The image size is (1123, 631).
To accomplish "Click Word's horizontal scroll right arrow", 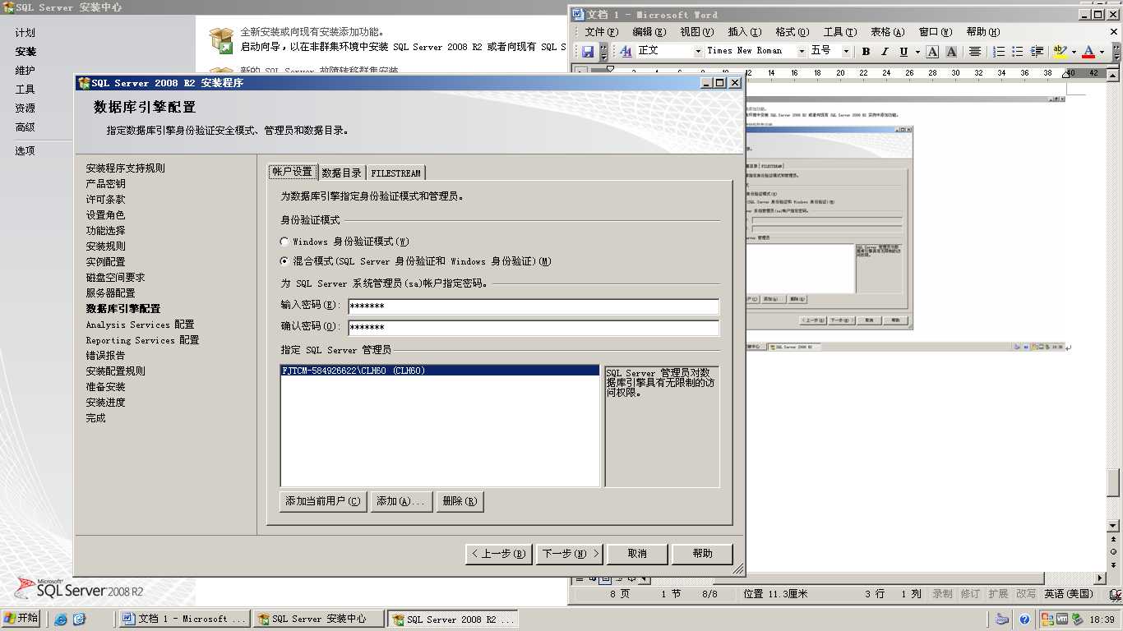I will pos(1100,578).
